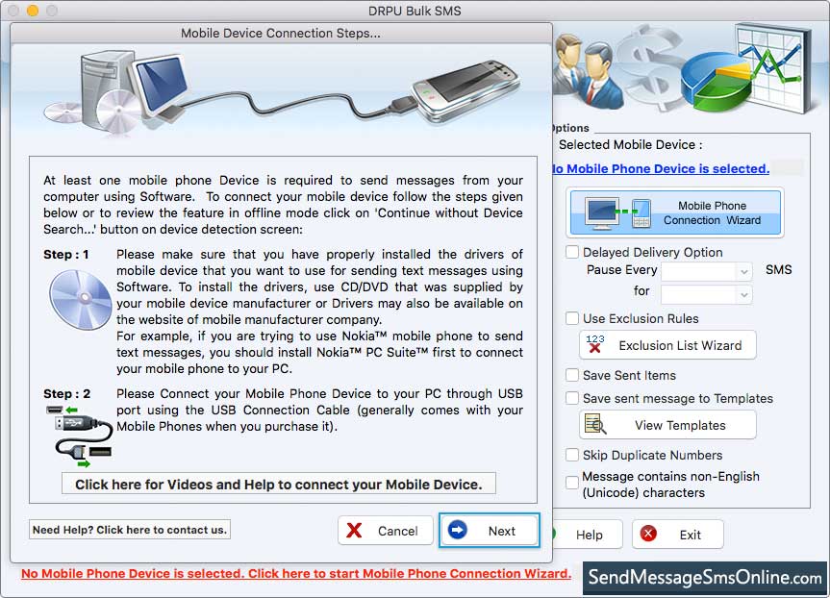830x598 pixels.
Task: Open Videos and Help to connect device
Action: click(279, 485)
